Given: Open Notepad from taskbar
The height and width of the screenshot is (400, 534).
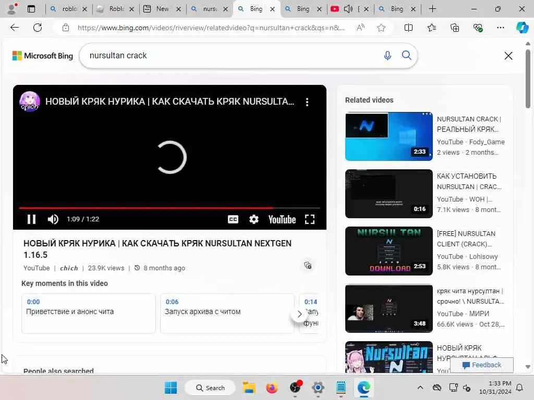Looking at the screenshot, I should 341,387.
